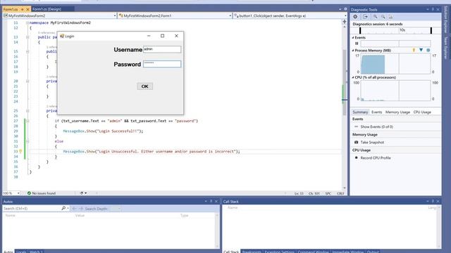Click the CRLF line ending indicator

click(340, 194)
